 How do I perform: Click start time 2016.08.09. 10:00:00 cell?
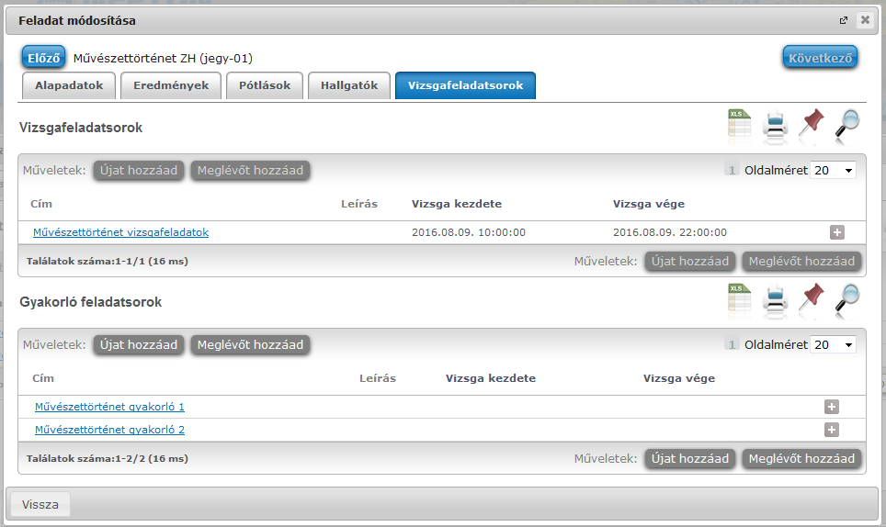[x=469, y=232]
